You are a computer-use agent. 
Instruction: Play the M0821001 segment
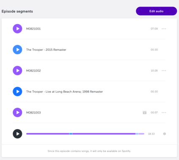[17, 29]
